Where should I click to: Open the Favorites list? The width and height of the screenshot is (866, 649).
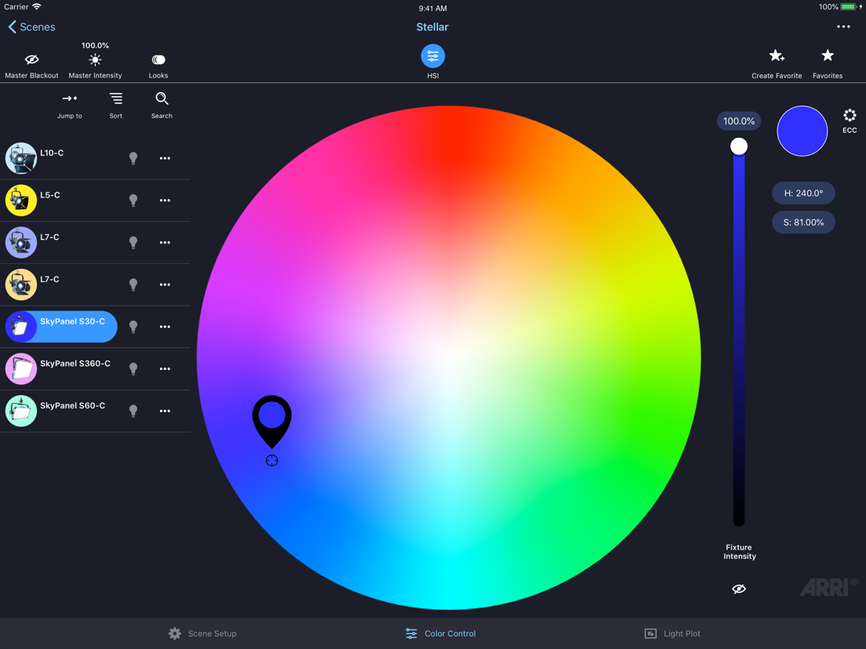(x=828, y=64)
